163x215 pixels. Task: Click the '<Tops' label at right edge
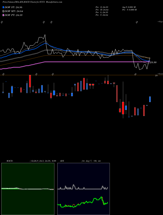(160, 22)
